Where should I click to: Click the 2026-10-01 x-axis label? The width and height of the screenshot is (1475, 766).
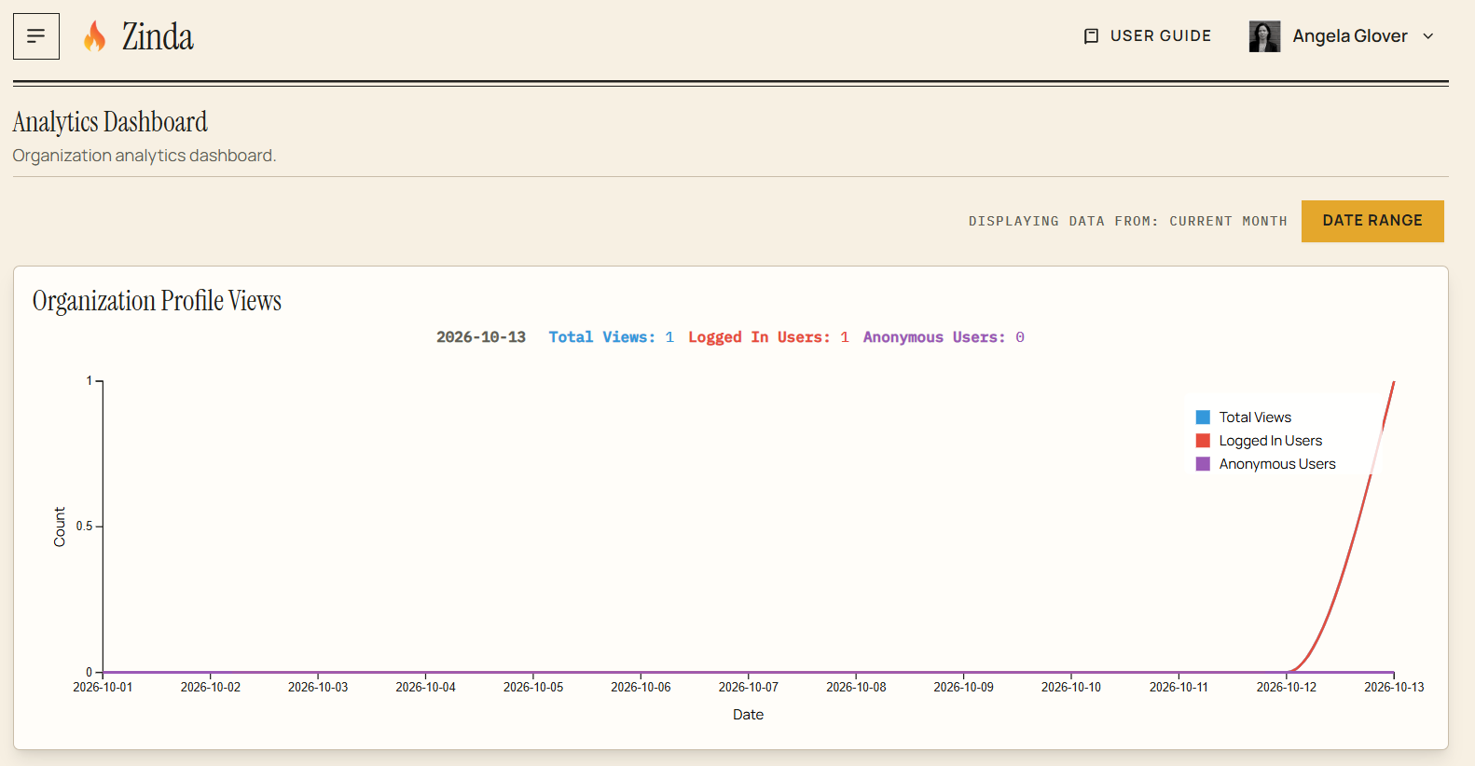103,688
